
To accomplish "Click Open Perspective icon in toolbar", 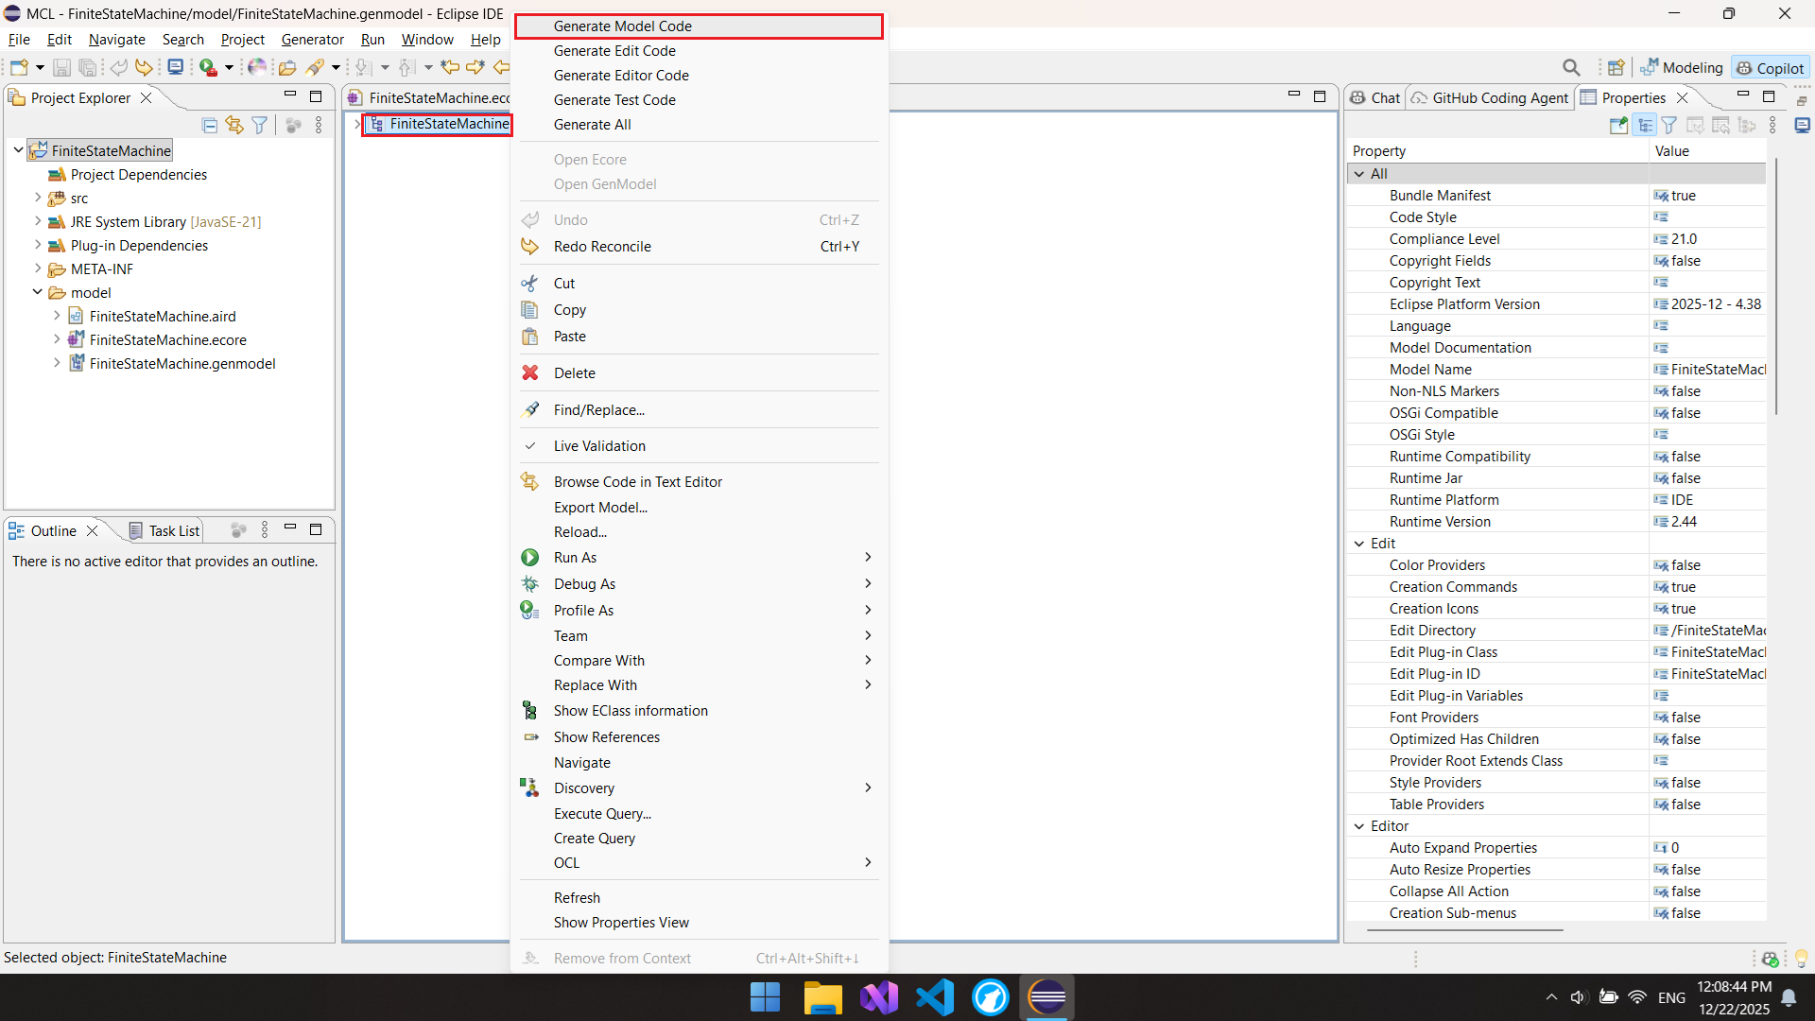I will (x=1616, y=67).
